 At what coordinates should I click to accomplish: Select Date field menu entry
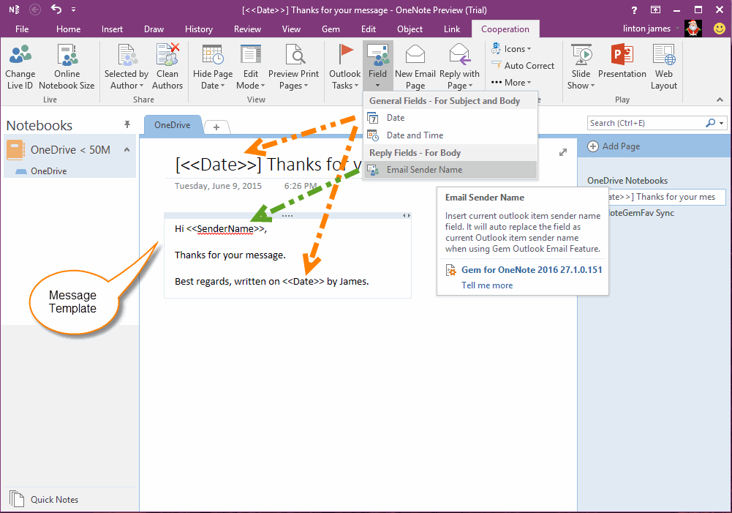pyautogui.click(x=450, y=118)
